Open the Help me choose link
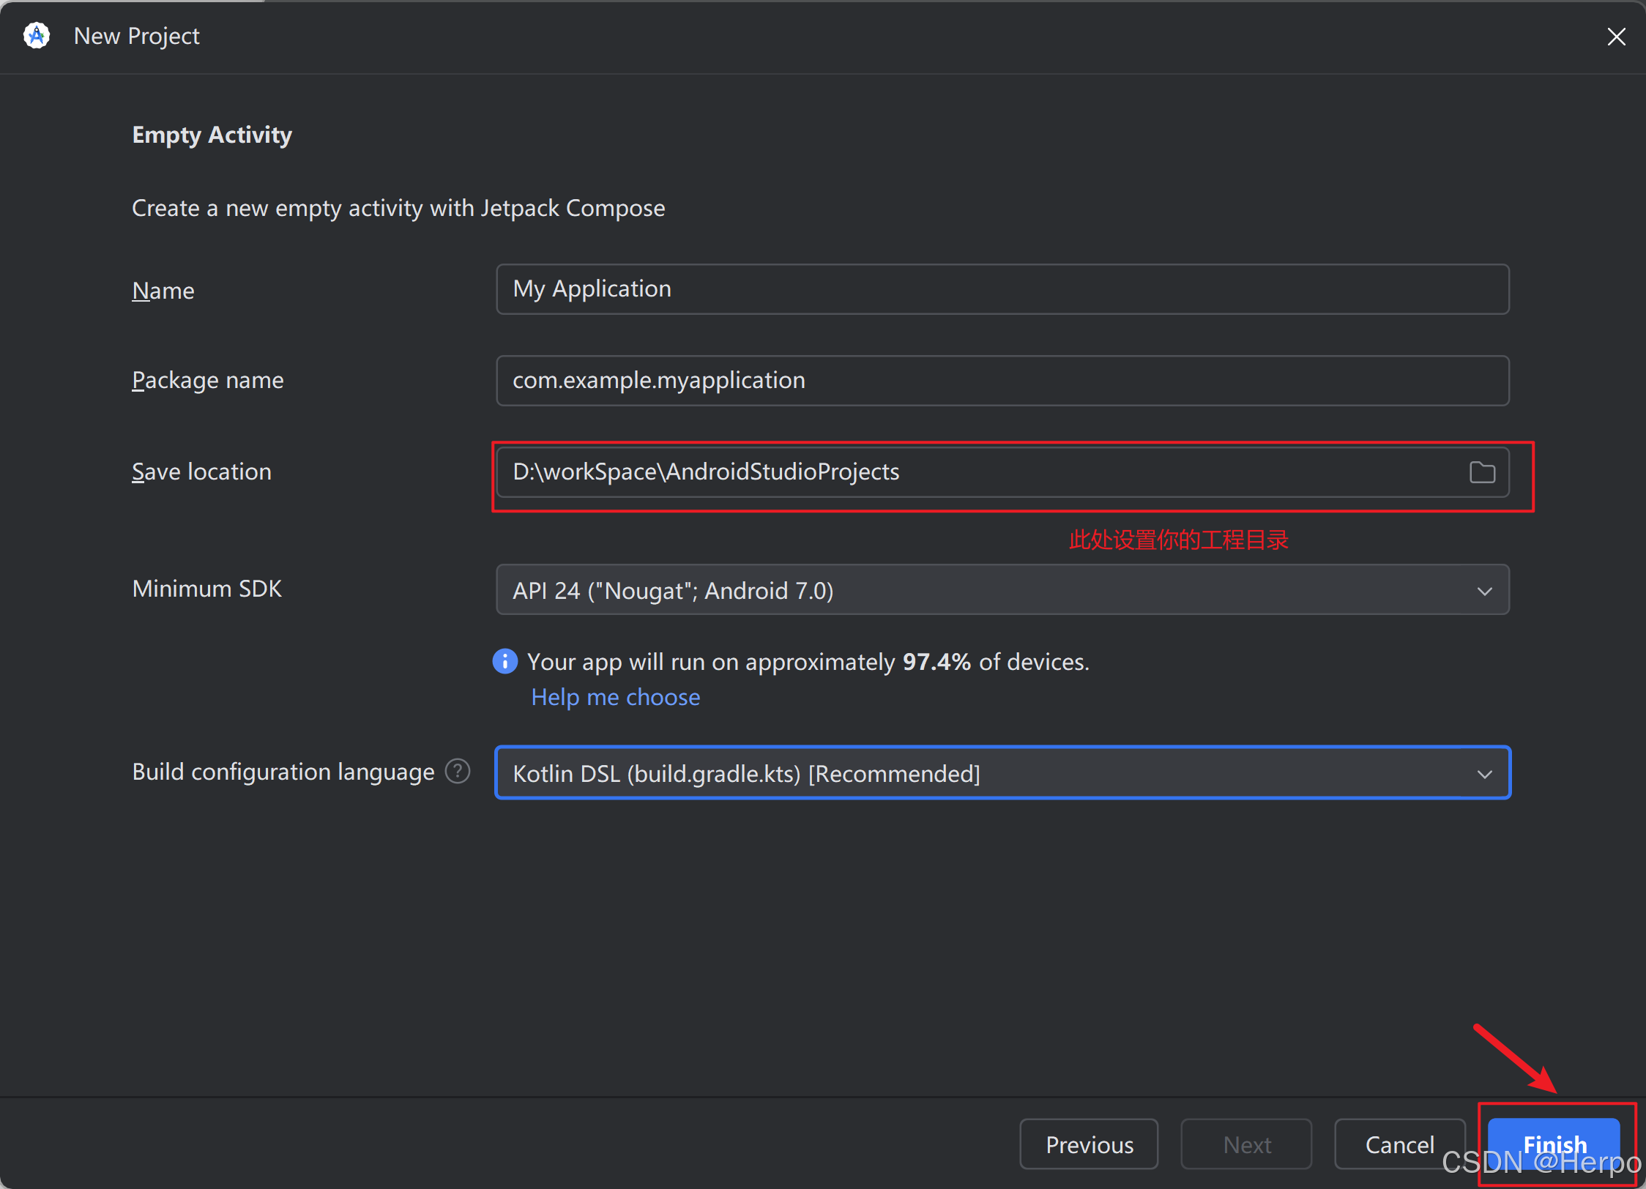The image size is (1646, 1189). coord(615,697)
